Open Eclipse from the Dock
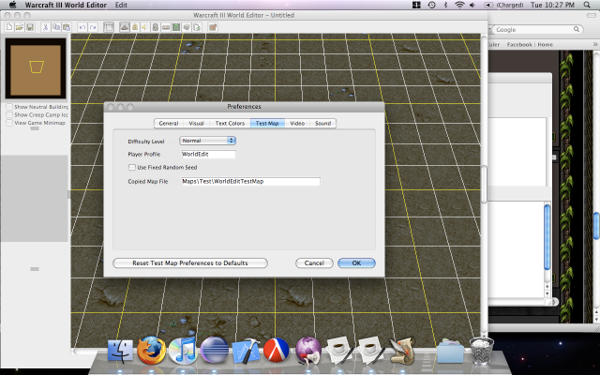The height and width of the screenshot is (375, 600). [215, 350]
